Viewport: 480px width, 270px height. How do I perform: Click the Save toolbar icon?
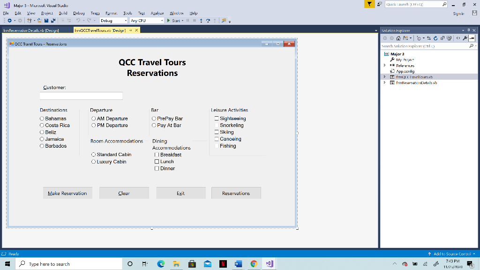pos(46,21)
